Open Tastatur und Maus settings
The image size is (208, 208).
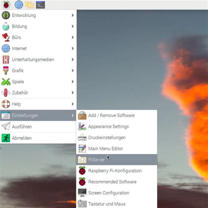tap(117, 203)
